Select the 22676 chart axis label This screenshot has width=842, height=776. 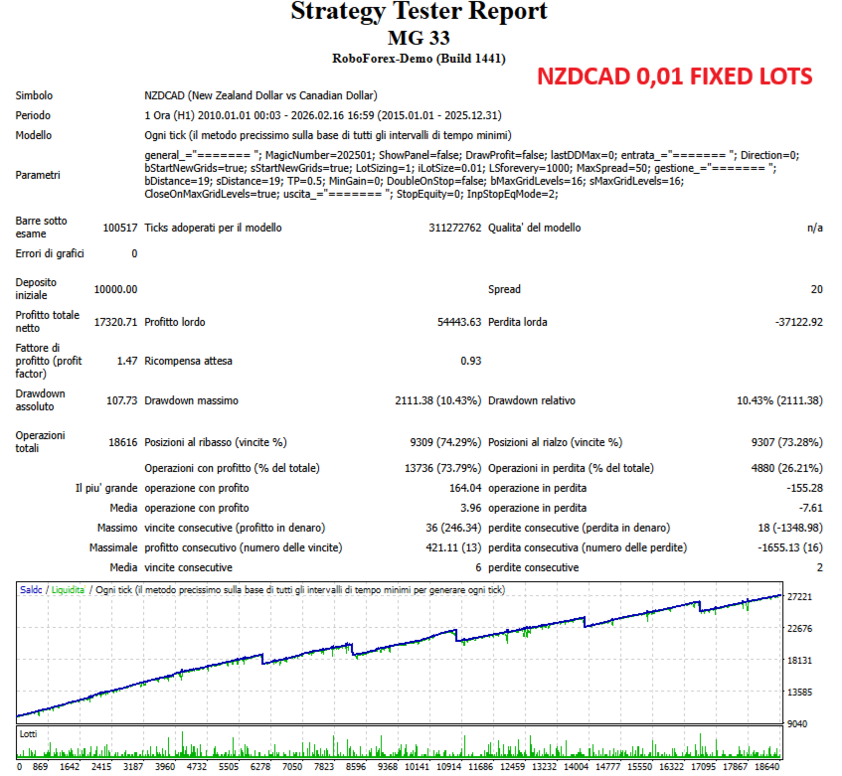pyautogui.click(x=799, y=628)
